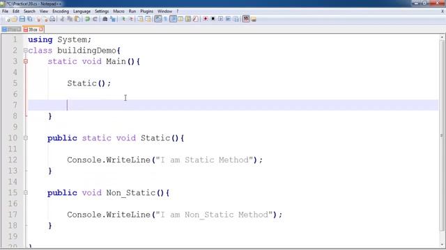Viewport: 446px width, 250px height.
Task: Click the vertical scrollbar thumb
Action: point(443,136)
